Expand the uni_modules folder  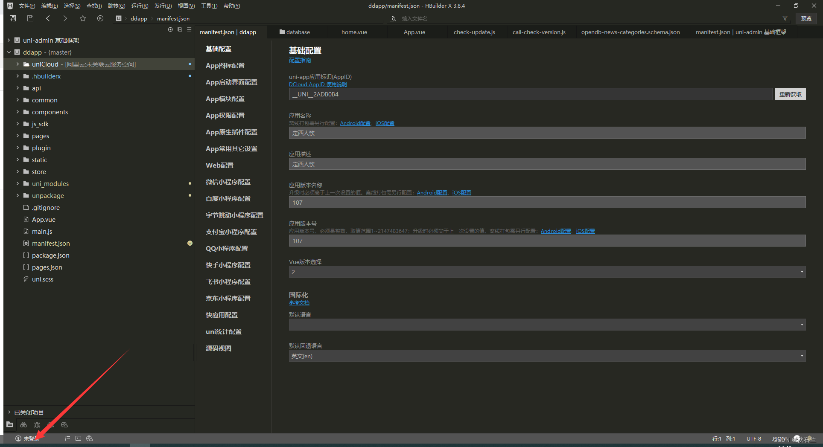(18, 183)
